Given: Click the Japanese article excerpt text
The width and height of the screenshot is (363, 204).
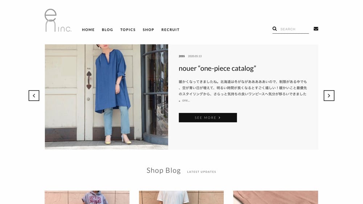Looking at the screenshot, I should (242, 91).
